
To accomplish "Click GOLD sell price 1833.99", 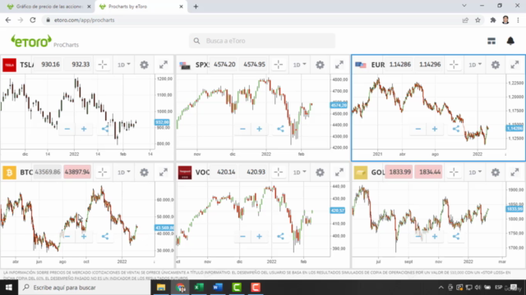I will (399, 172).
